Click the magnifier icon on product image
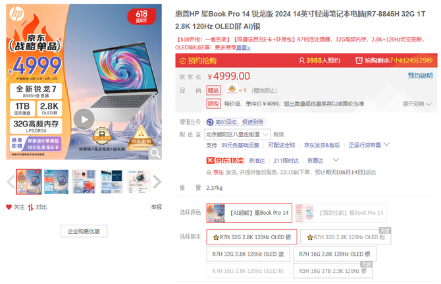441x284 pixels. (x=155, y=153)
